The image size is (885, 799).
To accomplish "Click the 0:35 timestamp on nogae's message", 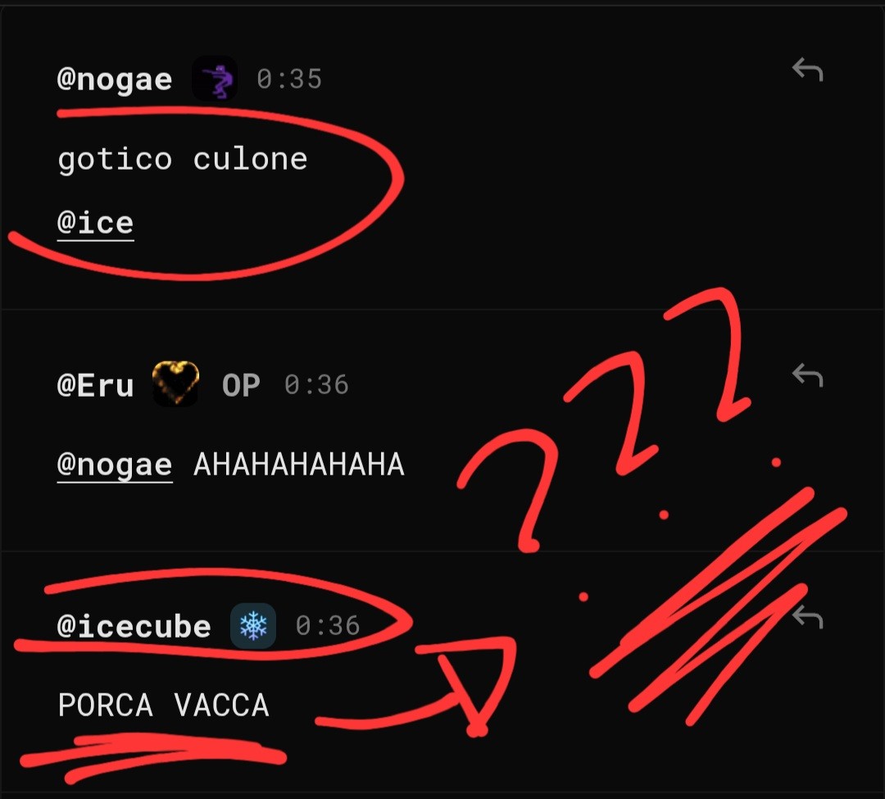I will coord(289,79).
